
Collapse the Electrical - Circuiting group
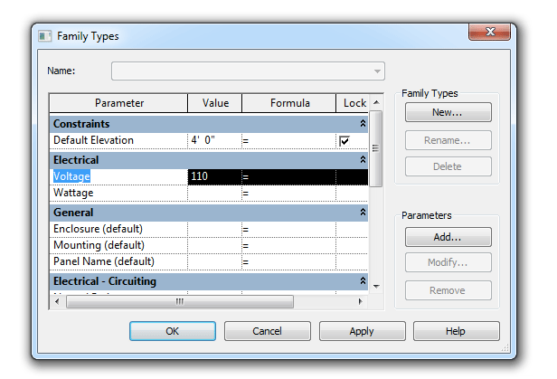(x=363, y=280)
